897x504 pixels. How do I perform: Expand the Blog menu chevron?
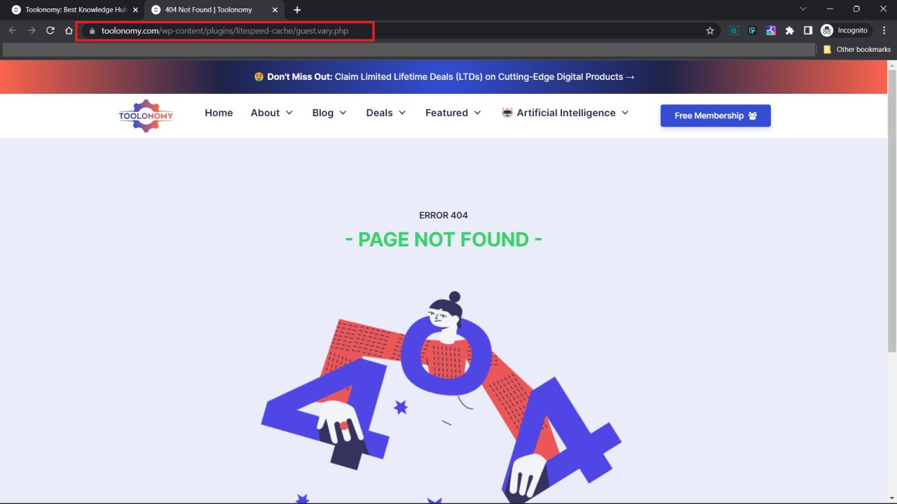point(343,113)
